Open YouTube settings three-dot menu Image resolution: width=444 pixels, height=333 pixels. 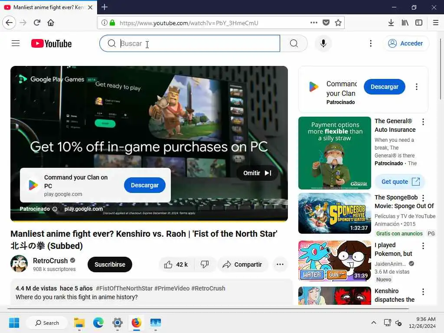pyautogui.click(x=371, y=43)
